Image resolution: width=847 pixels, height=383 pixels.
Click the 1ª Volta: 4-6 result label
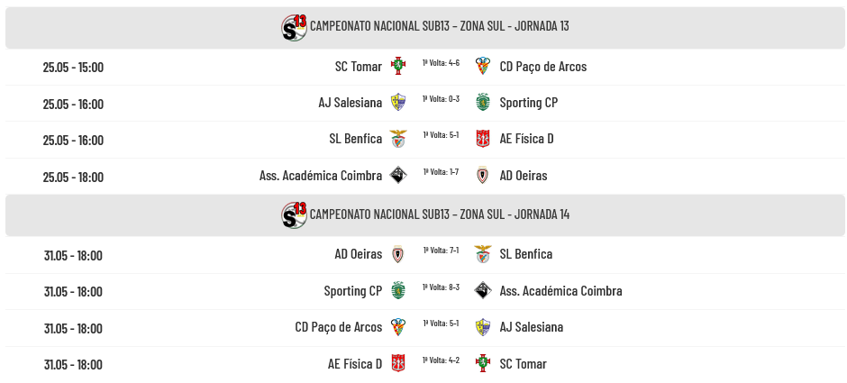pyautogui.click(x=441, y=63)
